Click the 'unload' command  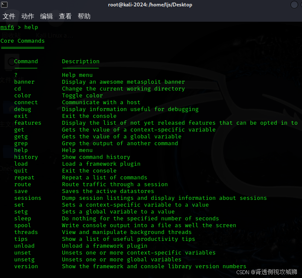(x=24, y=246)
